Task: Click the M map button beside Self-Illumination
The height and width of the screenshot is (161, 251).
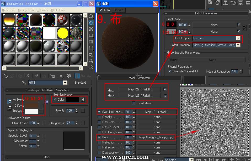Action: pos(83,99)
